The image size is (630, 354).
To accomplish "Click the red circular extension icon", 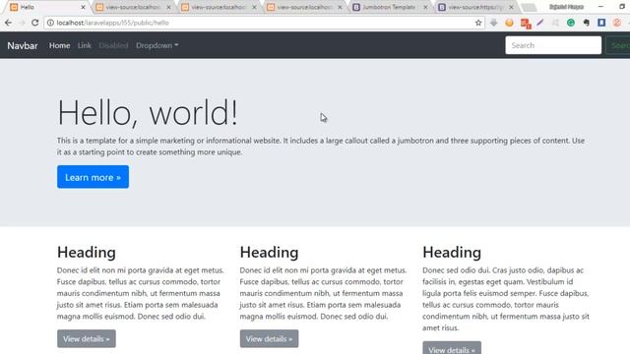I will (617, 23).
